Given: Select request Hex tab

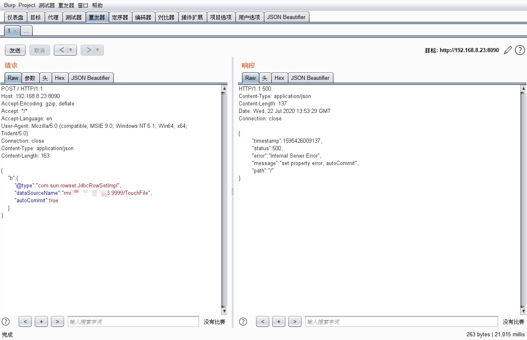Looking at the screenshot, I should point(60,78).
